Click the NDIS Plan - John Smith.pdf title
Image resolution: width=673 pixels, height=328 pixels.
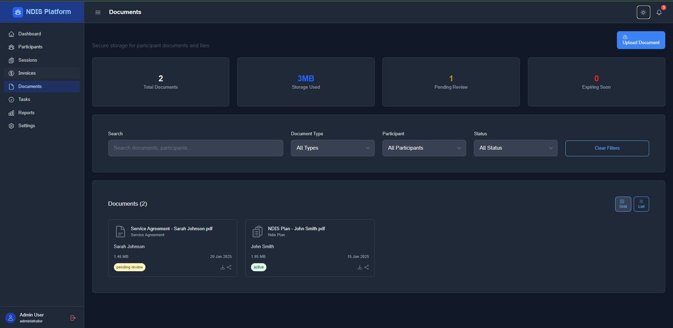coord(297,229)
